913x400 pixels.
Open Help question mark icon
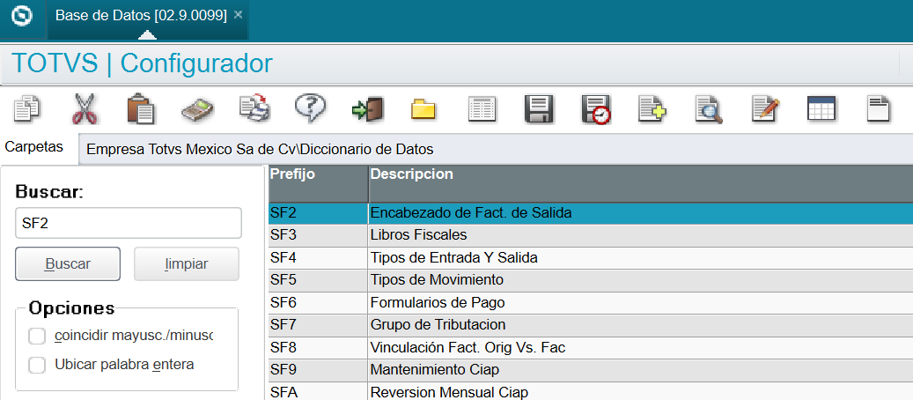pyautogui.click(x=311, y=108)
